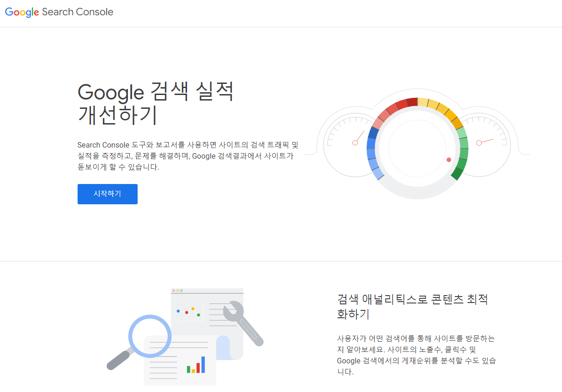Click the 검색 애널리틱스로 콘텐츠 최적화하기 heading

pyautogui.click(x=412, y=307)
